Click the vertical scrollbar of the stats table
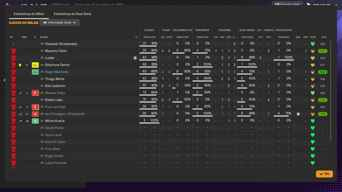Screen dimensions: 342x192 (331, 90)
